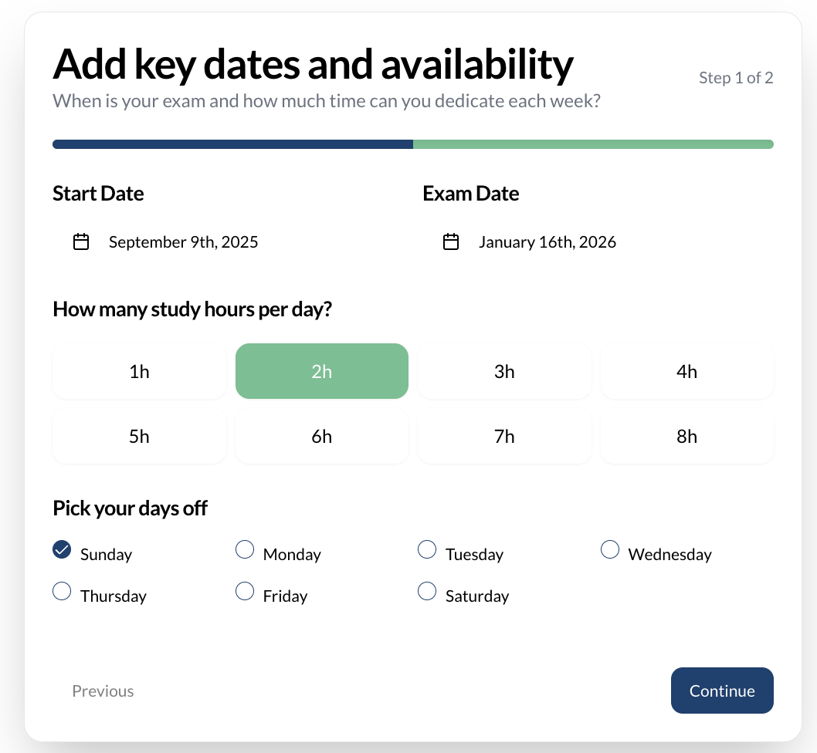Toggle the Tuesday day off checkbox
Screen dimensions: 817x753
(427, 550)
